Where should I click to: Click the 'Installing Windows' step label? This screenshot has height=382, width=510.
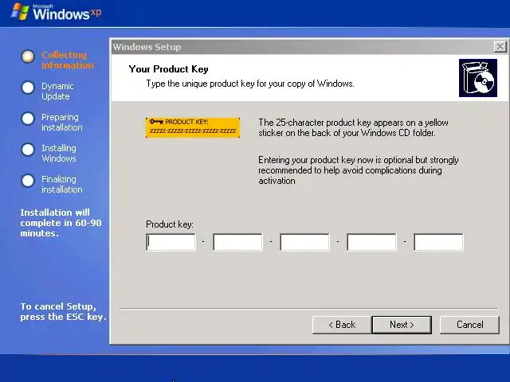[59, 154]
